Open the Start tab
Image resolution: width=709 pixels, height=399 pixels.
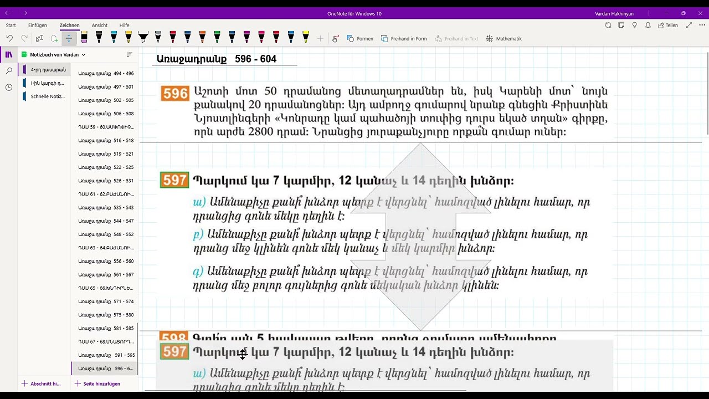coord(11,25)
